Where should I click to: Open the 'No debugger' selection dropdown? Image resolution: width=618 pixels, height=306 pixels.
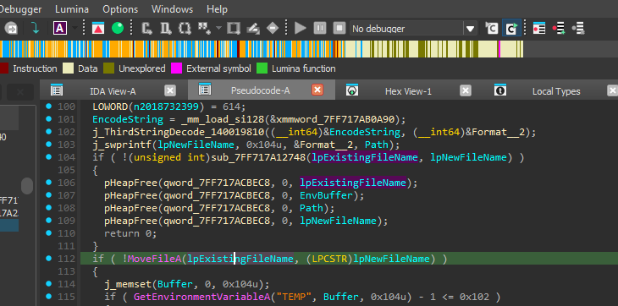(412, 29)
